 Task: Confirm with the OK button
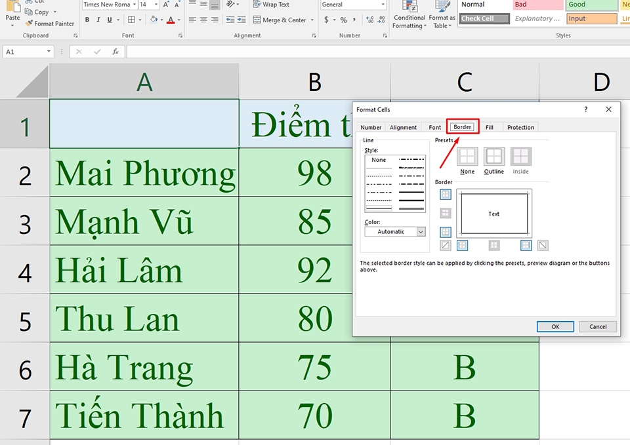pos(555,326)
